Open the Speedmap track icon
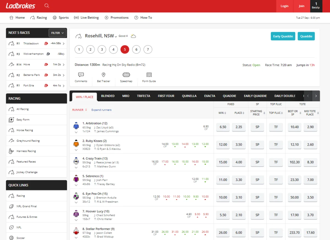The height and width of the screenshot is (240, 330). [x=126, y=75]
